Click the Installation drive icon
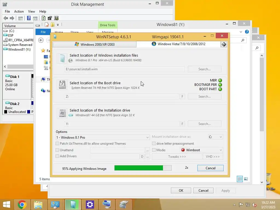The height and width of the screenshot is (210, 280). tap(62, 113)
